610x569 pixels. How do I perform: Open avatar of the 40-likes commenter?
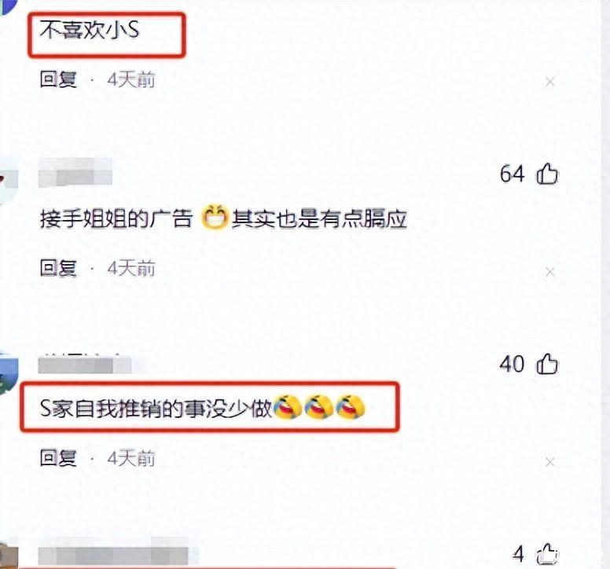click(9, 373)
